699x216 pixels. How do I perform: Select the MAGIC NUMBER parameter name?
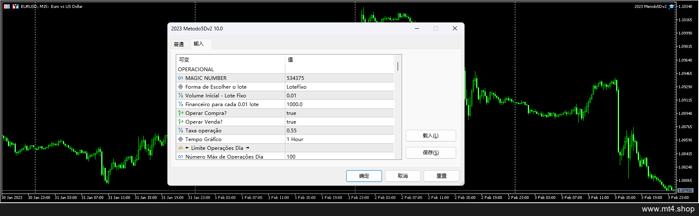(206, 78)
